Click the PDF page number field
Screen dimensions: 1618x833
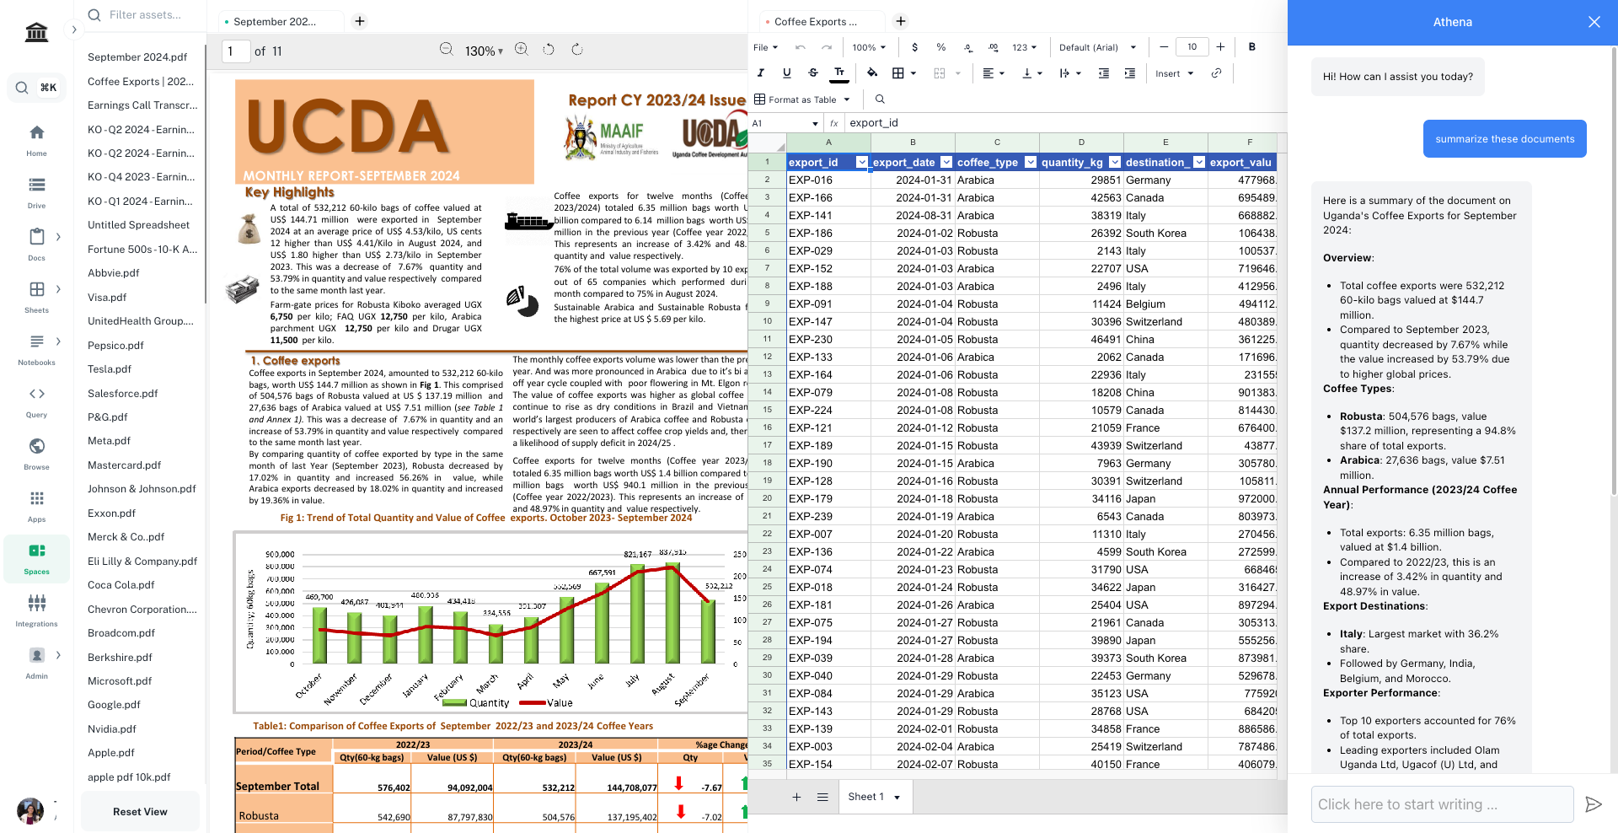(x=234, y=51)
